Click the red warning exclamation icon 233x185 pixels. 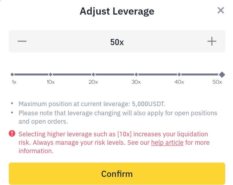12,133
